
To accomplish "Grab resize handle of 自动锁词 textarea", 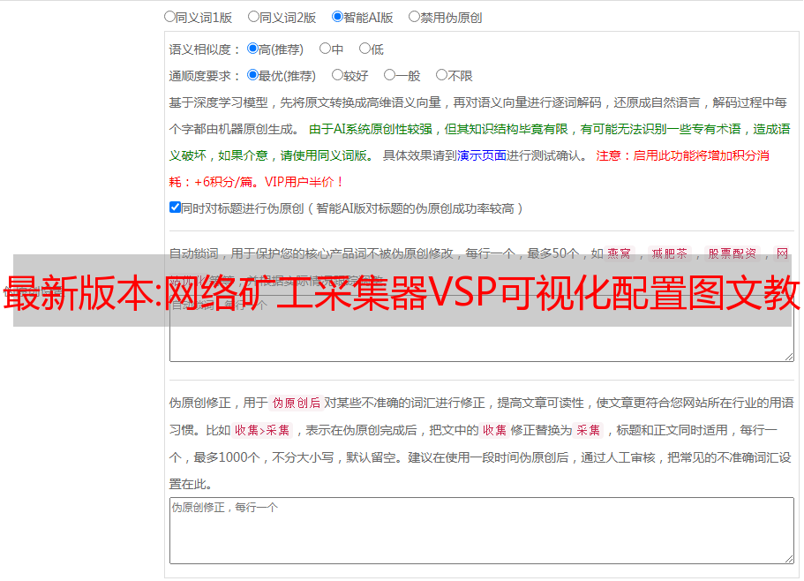I will pos(789,357).
